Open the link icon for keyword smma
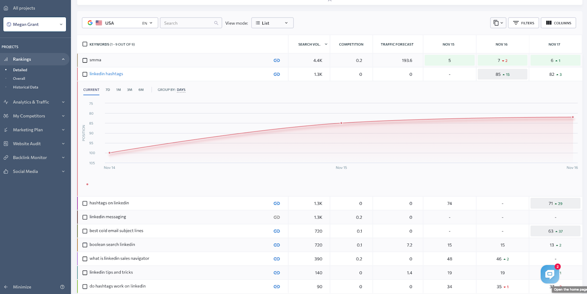 [277, 60]
